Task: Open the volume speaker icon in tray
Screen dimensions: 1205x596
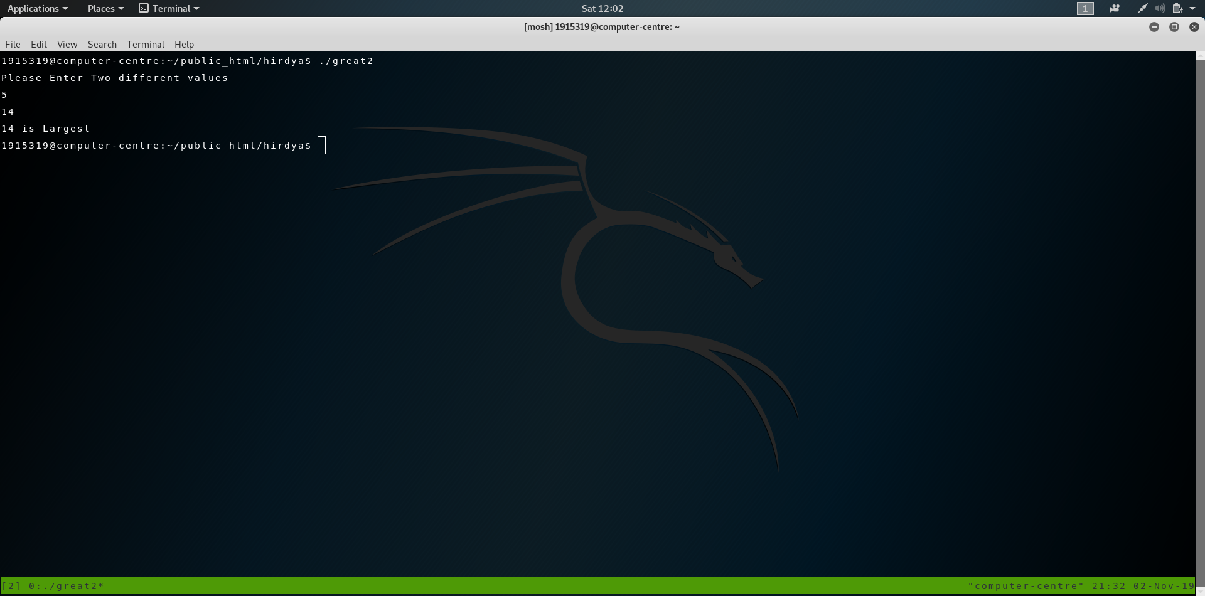Action: [1160, 8]
